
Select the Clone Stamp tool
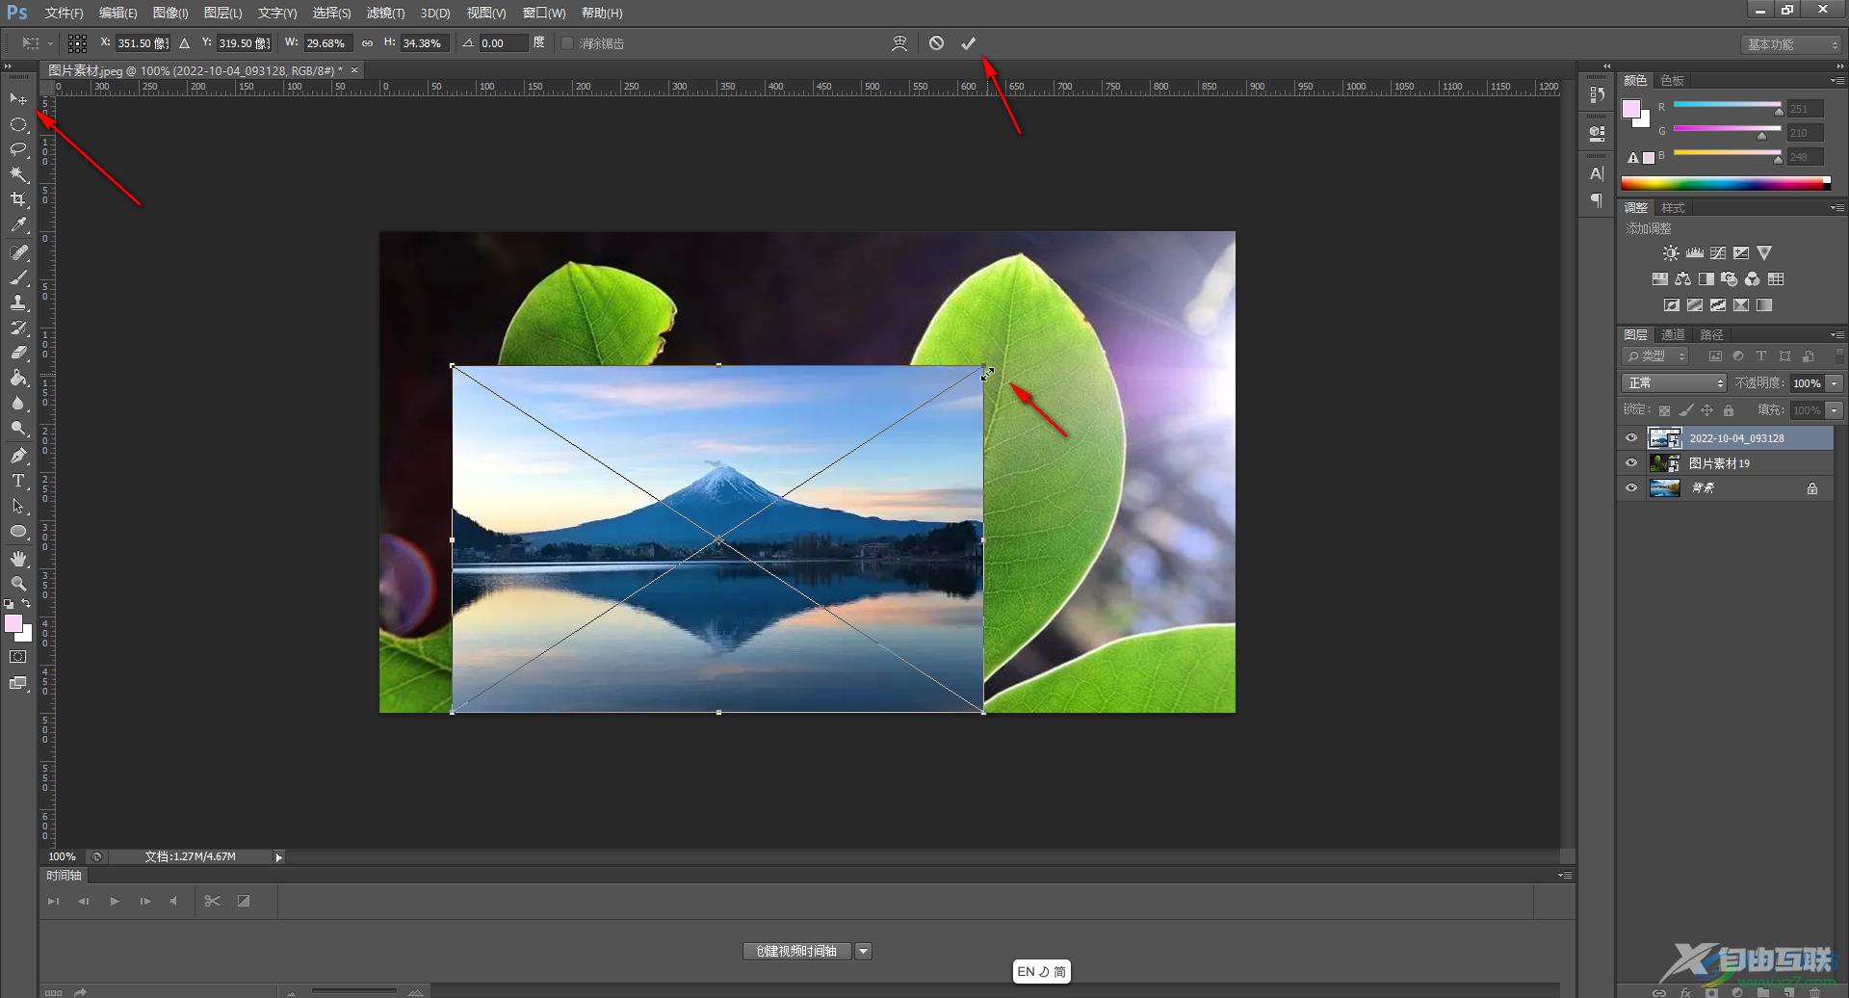[18, 302]
